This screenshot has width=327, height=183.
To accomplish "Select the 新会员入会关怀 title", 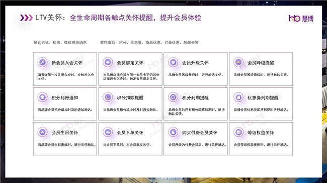I will pyautogui.click(x=67, y=63).
